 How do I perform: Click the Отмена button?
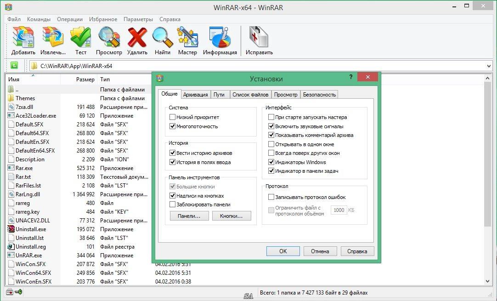320,251
